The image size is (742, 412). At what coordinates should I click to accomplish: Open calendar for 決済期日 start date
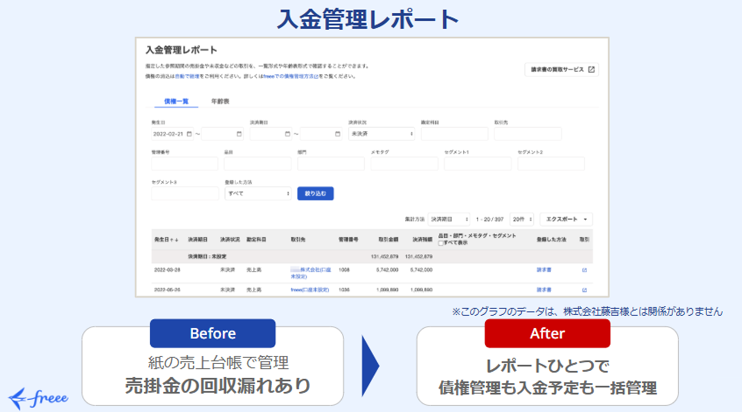(x=288, y=134)
